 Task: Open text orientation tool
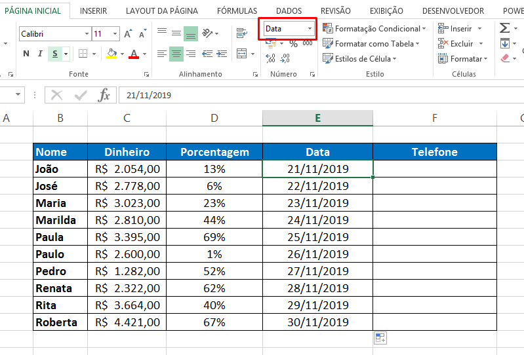coord(207,33)
